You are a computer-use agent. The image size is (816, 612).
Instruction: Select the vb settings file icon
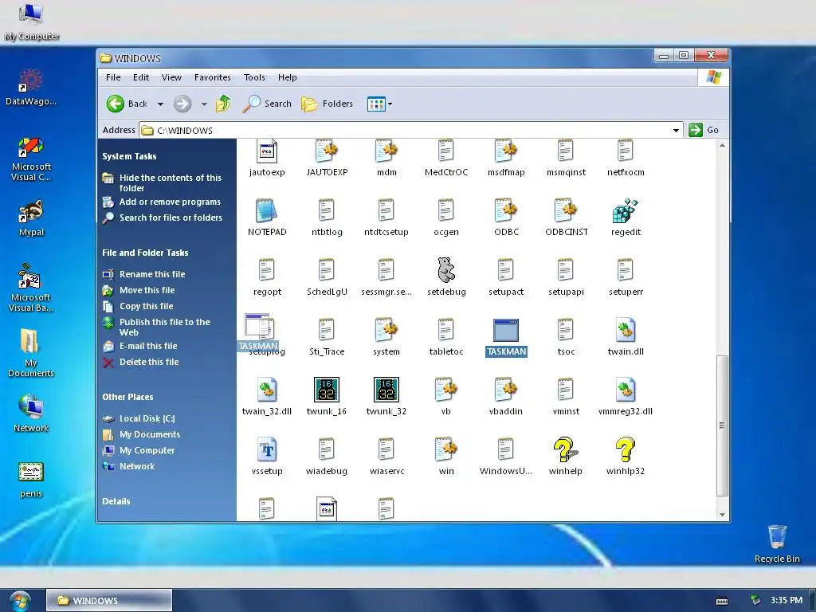coord(446,390)
